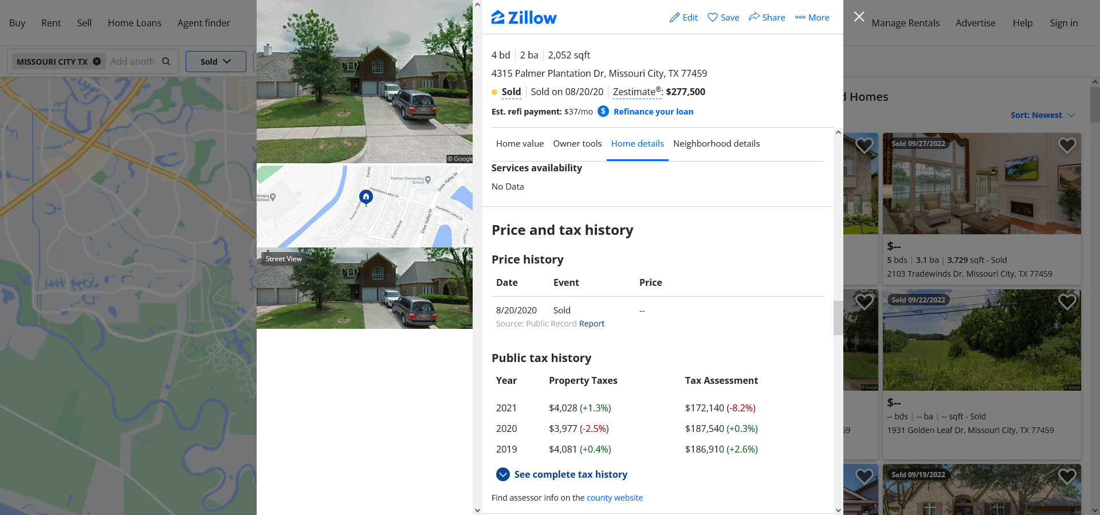Switch to the Owner tools tab

pyautogui.click(x=577, y=144)
